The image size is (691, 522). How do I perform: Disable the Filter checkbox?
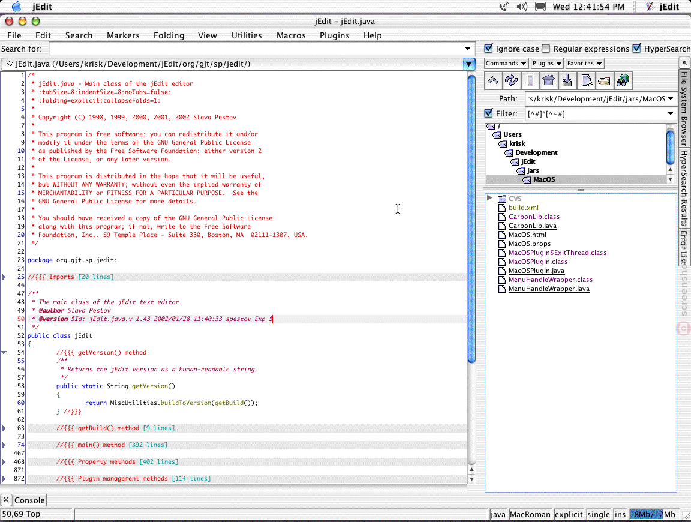click(488, 113)
